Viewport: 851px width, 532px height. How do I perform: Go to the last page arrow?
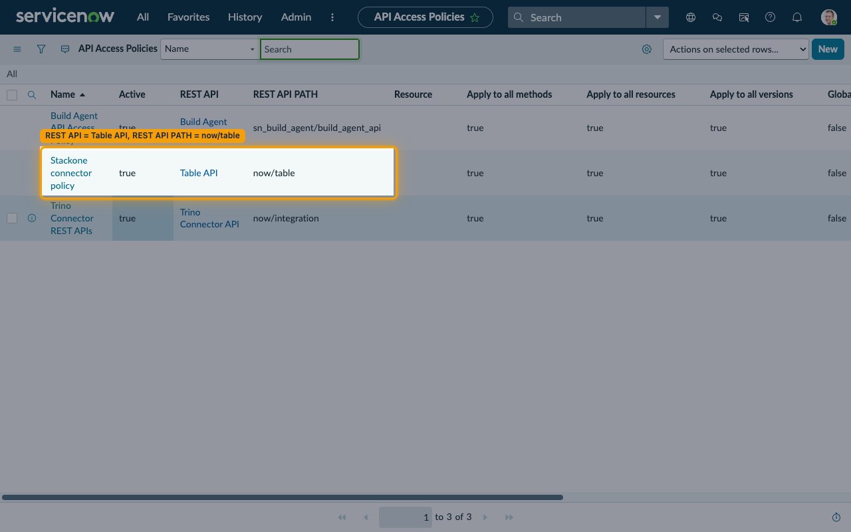click(509, 517)
